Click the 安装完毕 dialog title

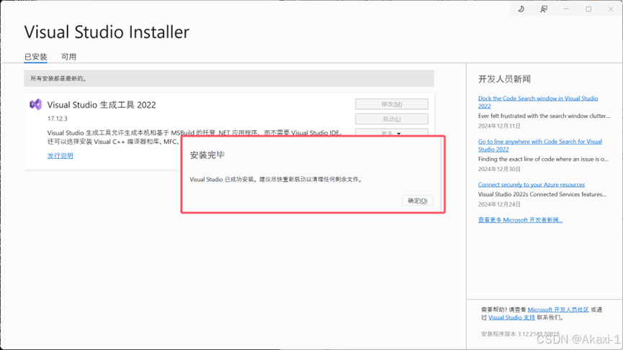[x=207, y=155]
